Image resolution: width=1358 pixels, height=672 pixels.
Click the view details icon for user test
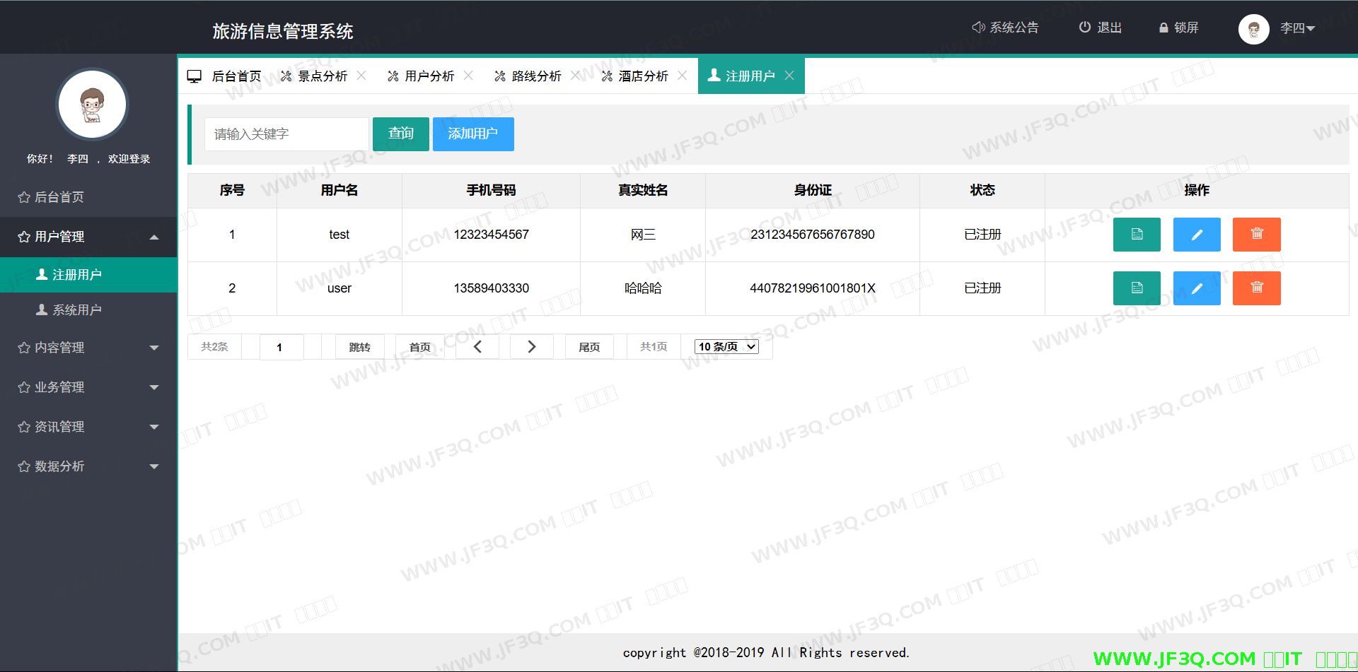coord(1136,235)
